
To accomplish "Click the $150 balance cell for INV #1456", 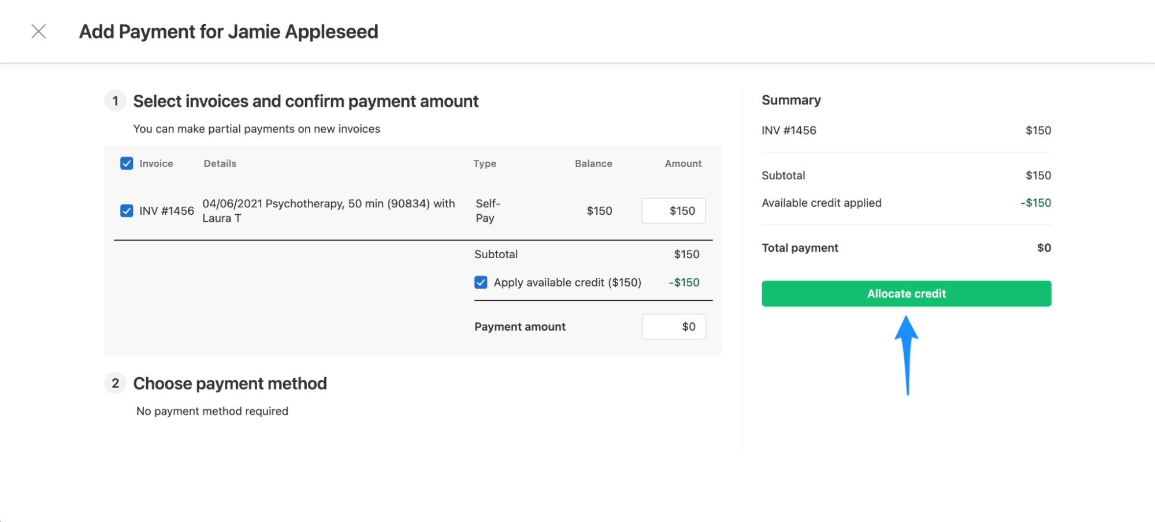I will coord(599,211).
